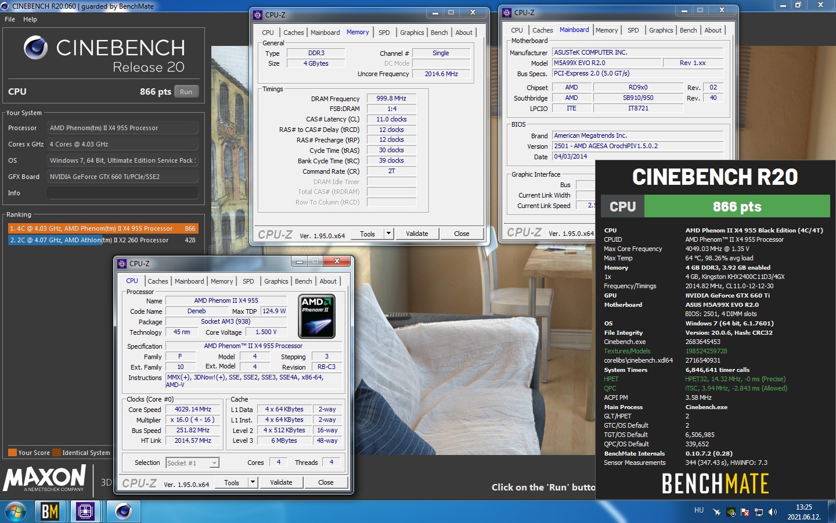Open Caches tab in CPU-Z CPU window
This screenshot has height=523, width=836.
(157, 281)
